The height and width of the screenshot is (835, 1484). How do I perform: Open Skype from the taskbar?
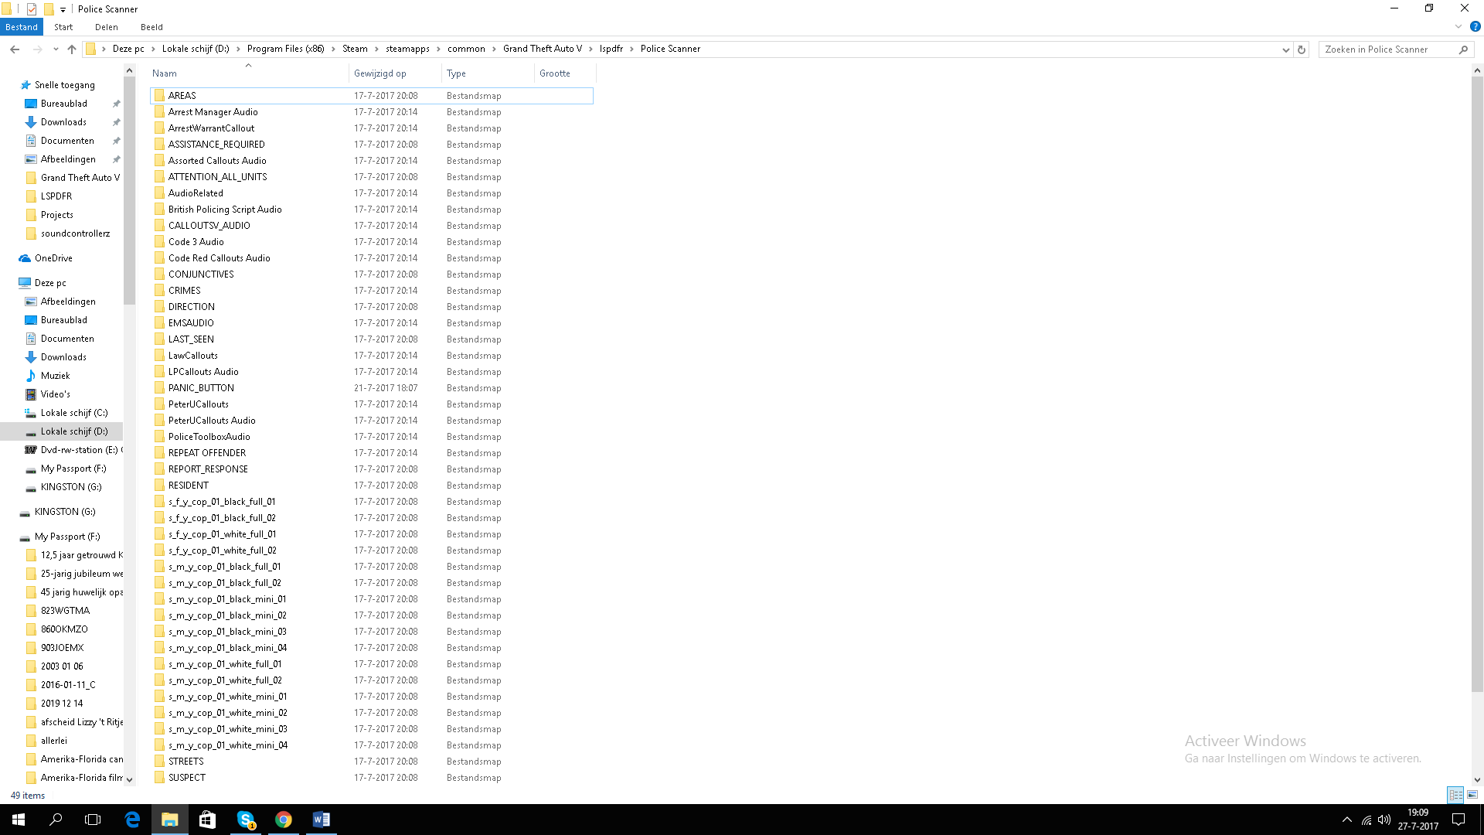[246, 820]
